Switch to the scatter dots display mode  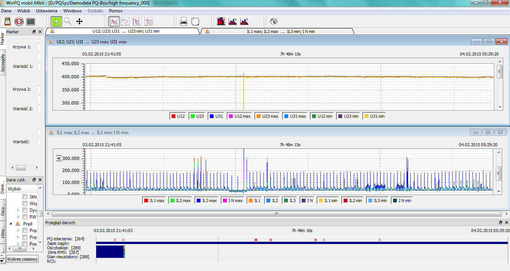coord(126,21)
